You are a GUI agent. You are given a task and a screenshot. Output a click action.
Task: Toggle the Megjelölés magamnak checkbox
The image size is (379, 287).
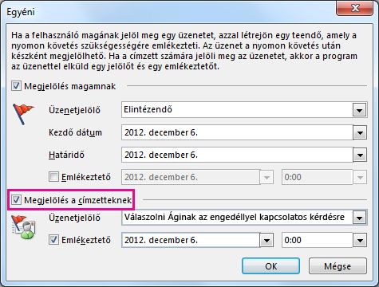pyautogui.click(x=16, y=86)
